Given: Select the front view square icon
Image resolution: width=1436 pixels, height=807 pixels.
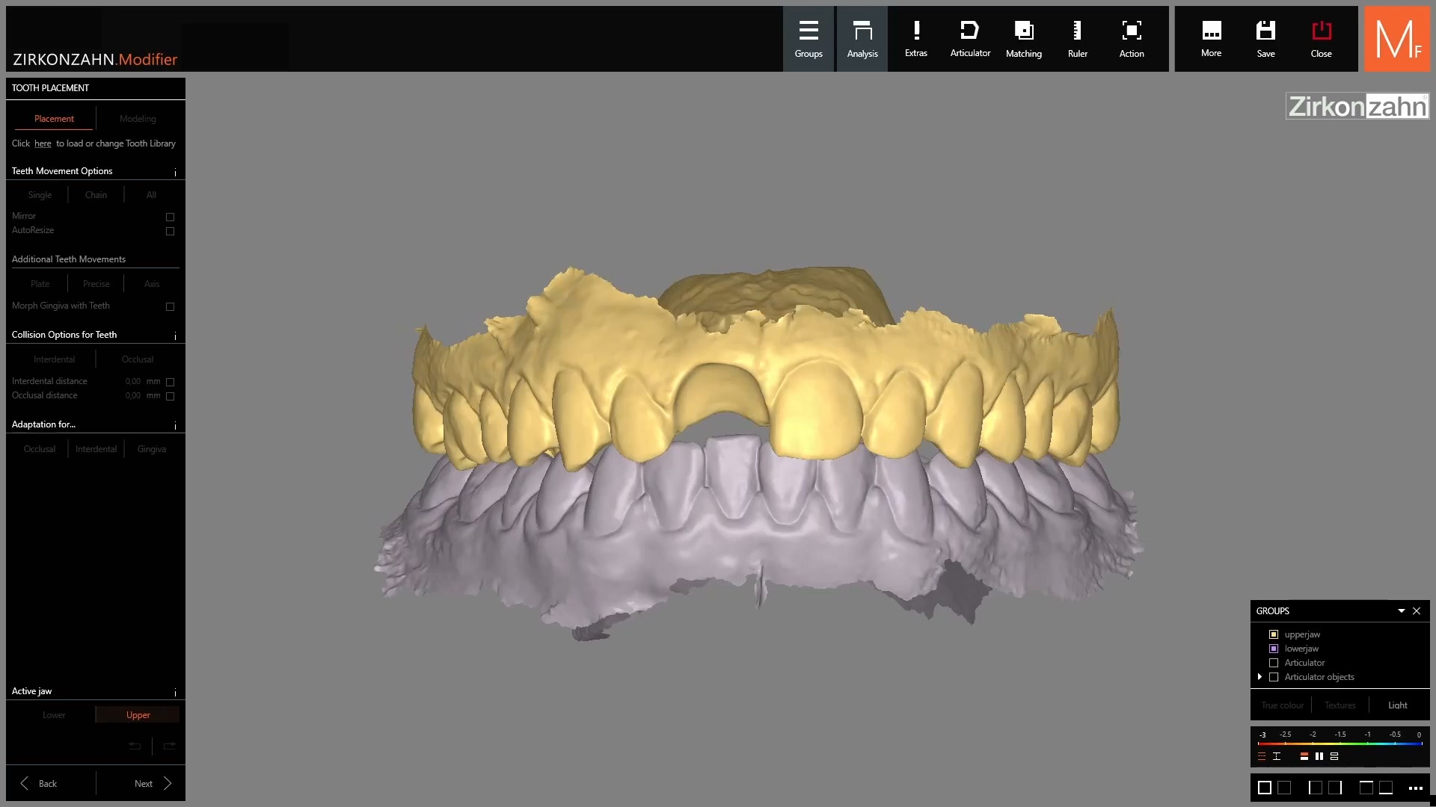Looking at the screenshot, I should coord(1265,788).
